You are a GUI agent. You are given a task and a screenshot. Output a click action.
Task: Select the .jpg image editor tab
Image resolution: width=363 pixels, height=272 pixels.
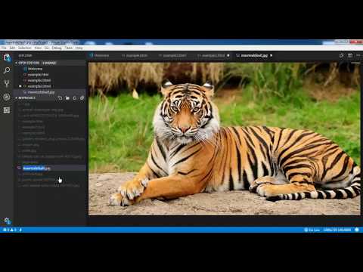(x=254, y=55)
